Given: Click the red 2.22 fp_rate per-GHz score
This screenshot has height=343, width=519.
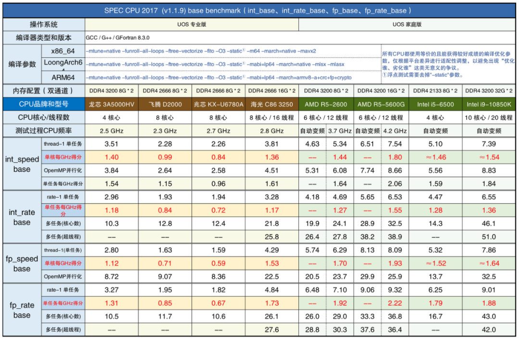Looking at the screenshot, I should pyautogui.click(x=395, y=303).
